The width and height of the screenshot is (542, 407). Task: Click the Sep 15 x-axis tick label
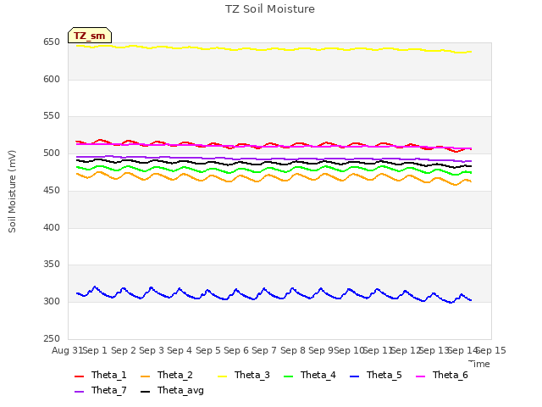tap(491, 350)
